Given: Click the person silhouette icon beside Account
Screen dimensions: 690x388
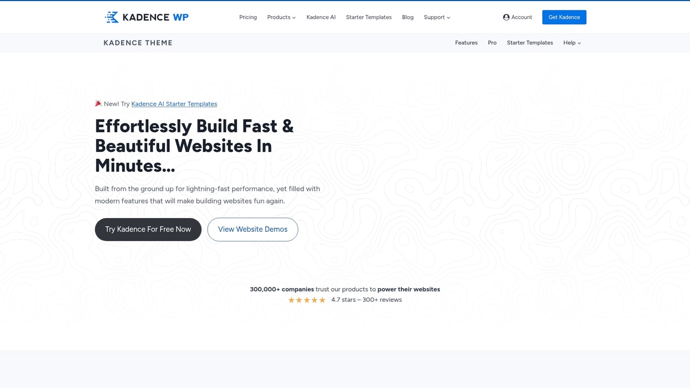Looking at the screenshot, I should point(506,17).
